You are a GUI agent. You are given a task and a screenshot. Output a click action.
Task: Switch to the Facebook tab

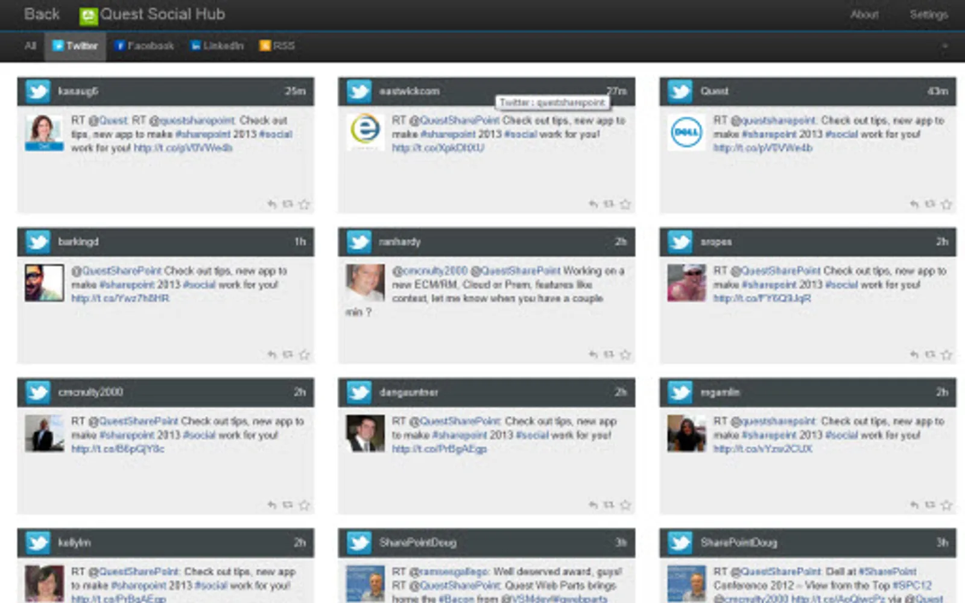click(144, 46)
